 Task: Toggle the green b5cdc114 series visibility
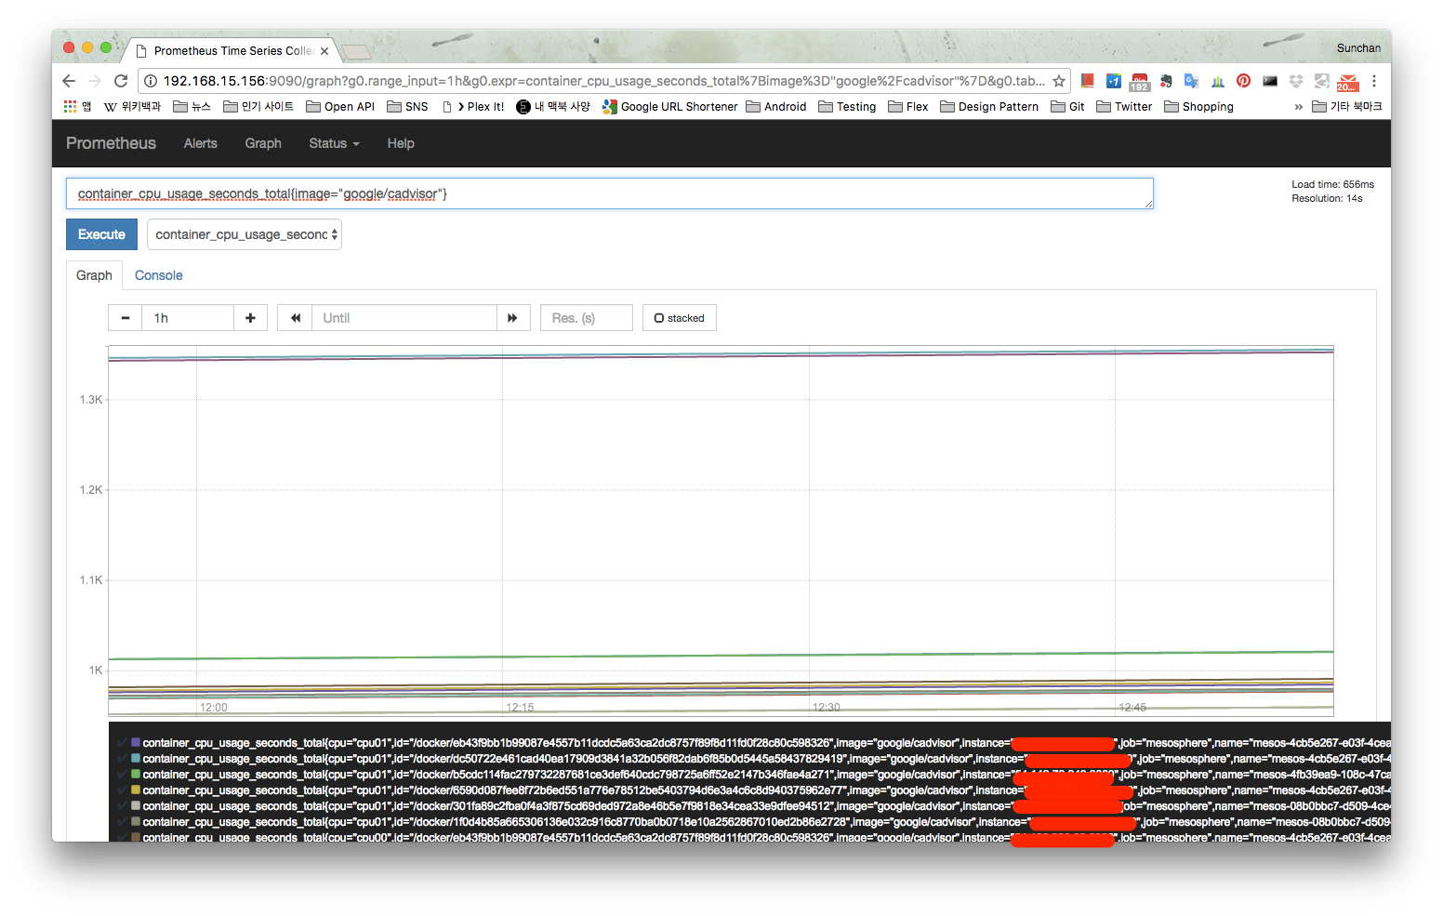tap(121, 775)
